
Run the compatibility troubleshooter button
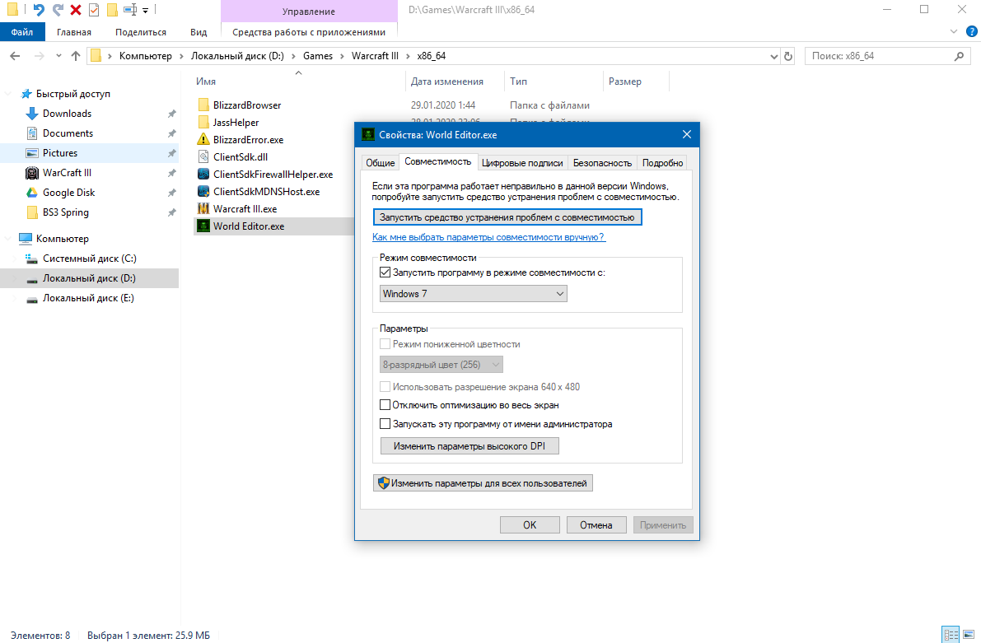(x=507, y=217)
